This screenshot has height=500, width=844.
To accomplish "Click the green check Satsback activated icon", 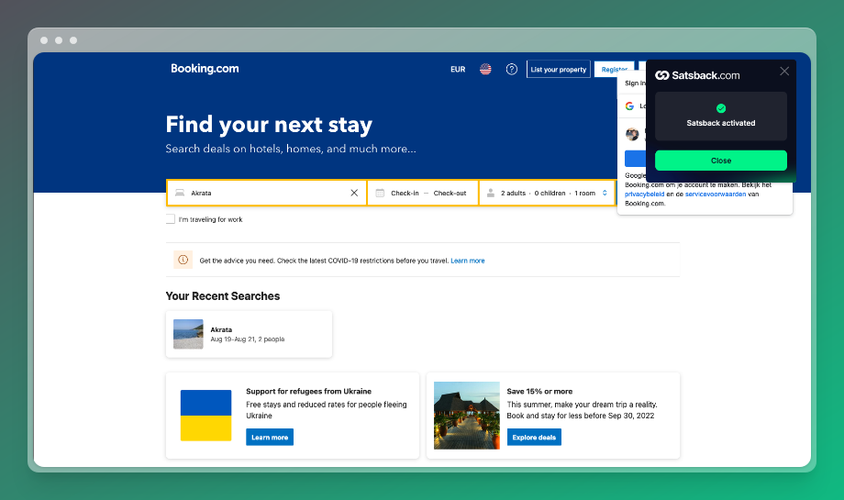I will (x=721, y=108).
